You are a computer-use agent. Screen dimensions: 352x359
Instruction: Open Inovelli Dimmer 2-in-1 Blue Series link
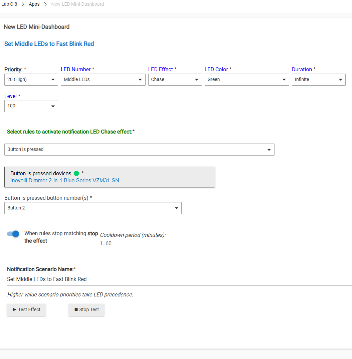[x=65, y=181]
